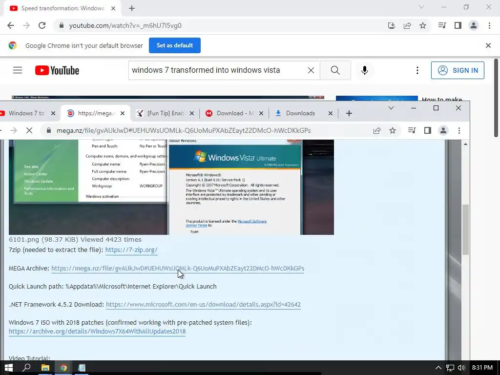Dismiss the default browser notification bar
This screenshot has width=500, height=375.
(x=488, y=45)
